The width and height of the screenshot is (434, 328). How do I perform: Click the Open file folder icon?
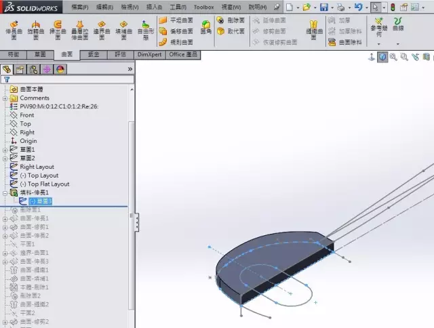point(307,7)
